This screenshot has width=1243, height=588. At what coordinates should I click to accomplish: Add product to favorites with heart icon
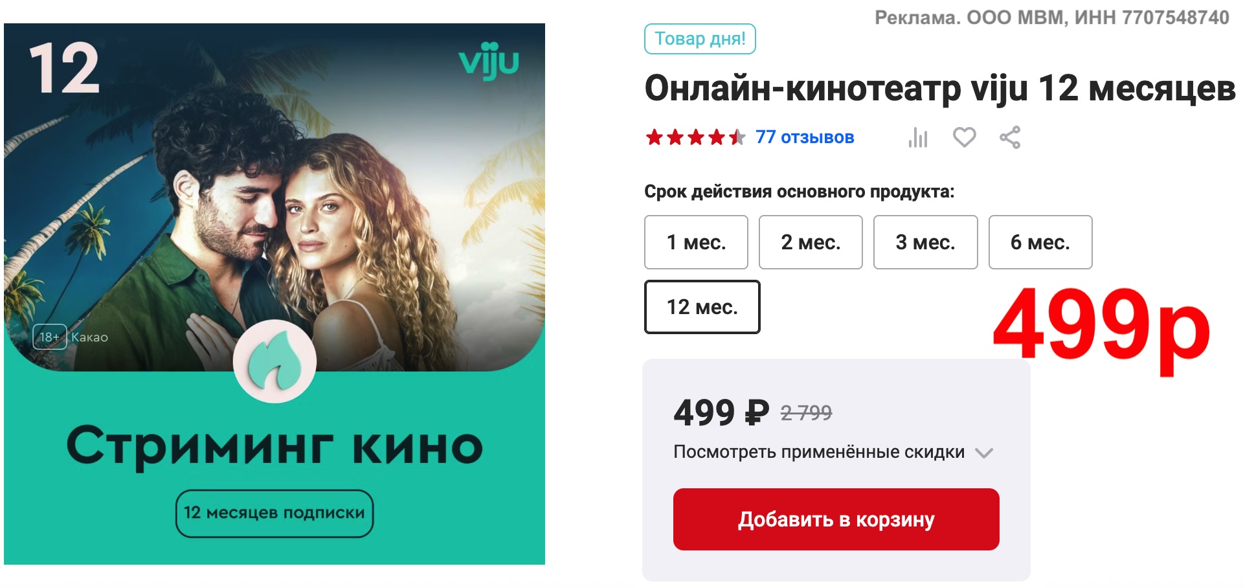tap(964, 137)
